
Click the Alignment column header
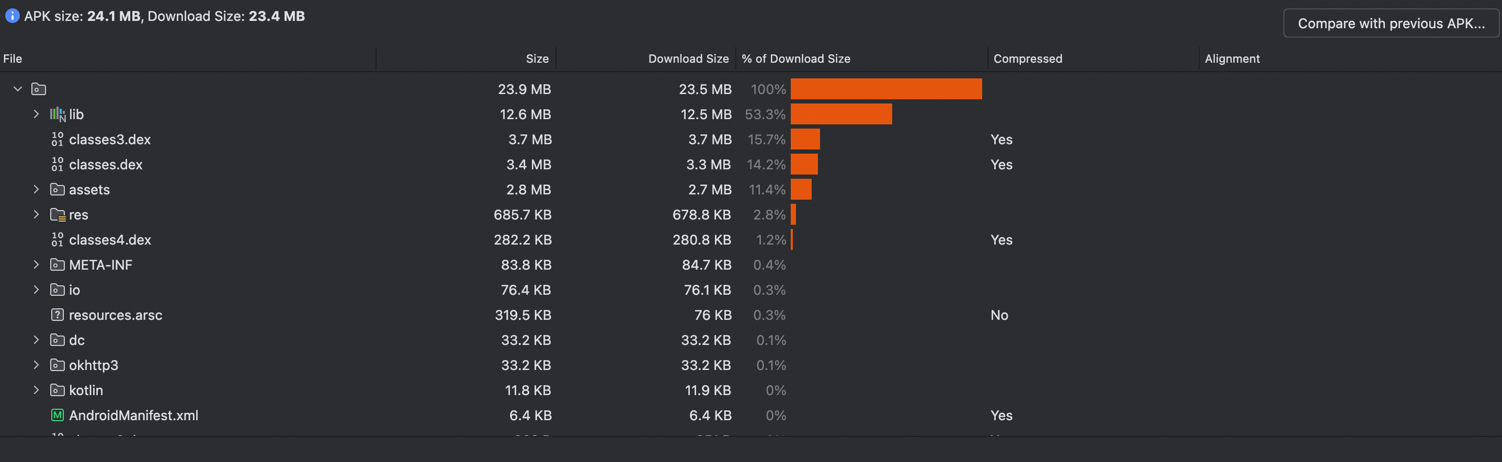pos(1232,58)
